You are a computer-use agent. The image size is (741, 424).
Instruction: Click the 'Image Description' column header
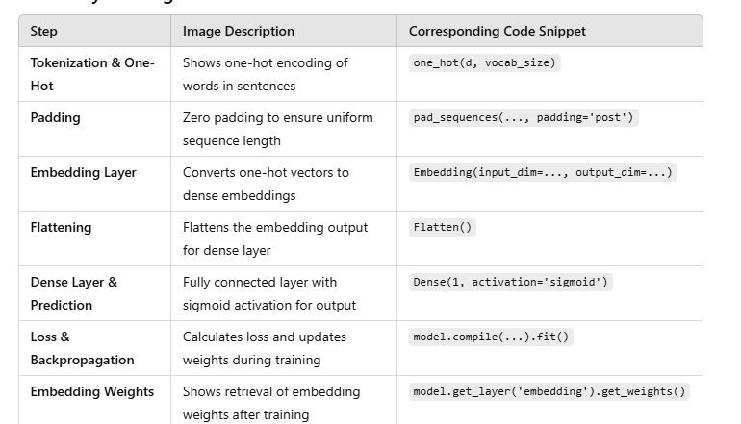[239, 31]
